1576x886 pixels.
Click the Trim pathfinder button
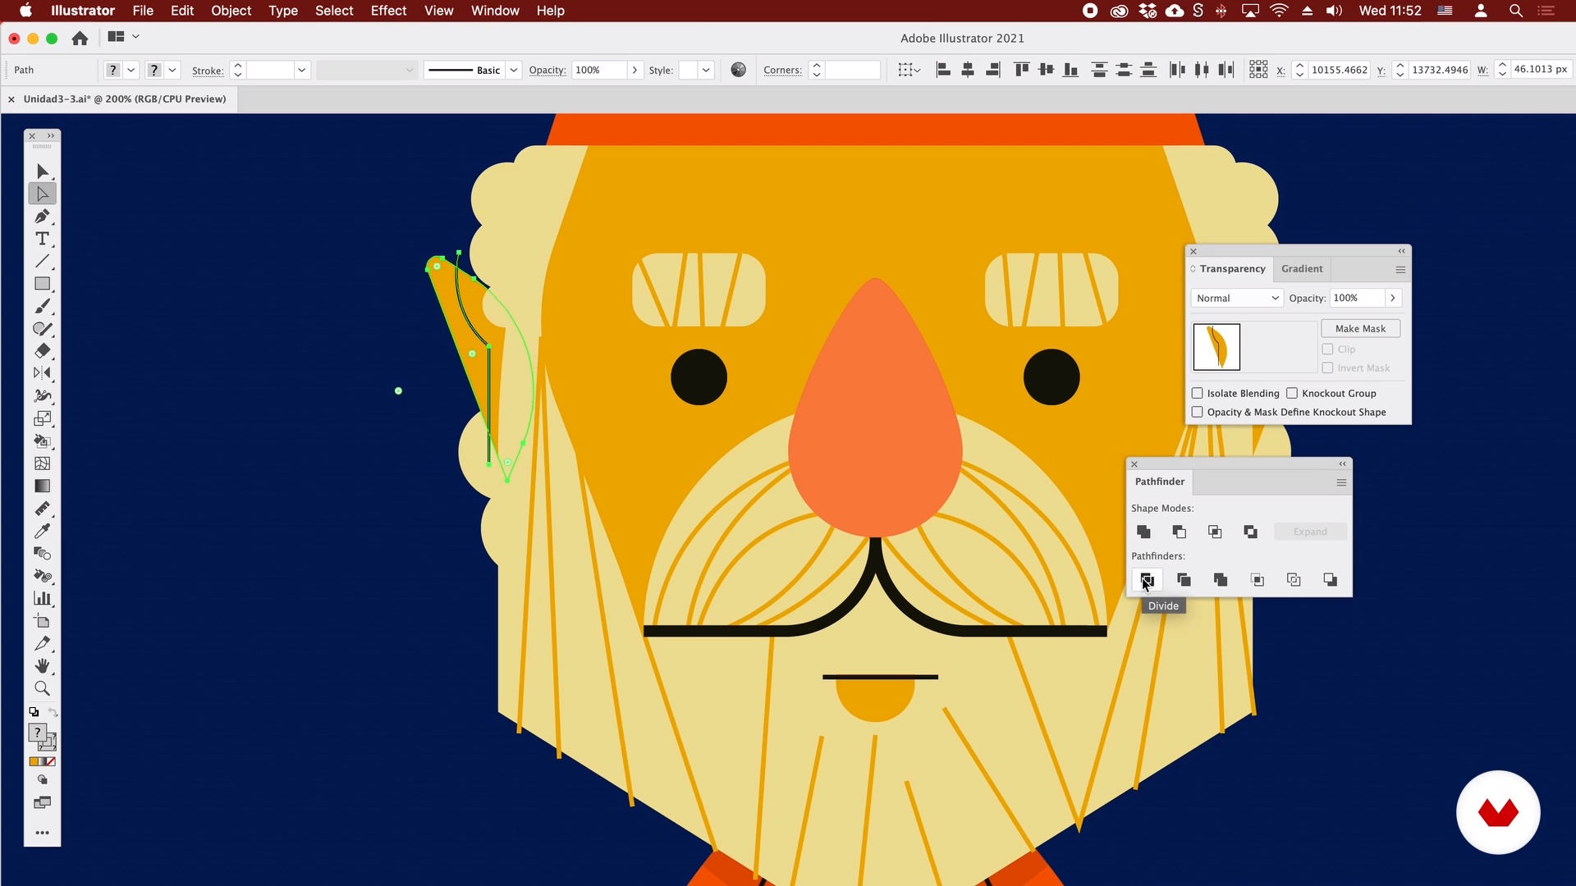tap(1184, 580)
